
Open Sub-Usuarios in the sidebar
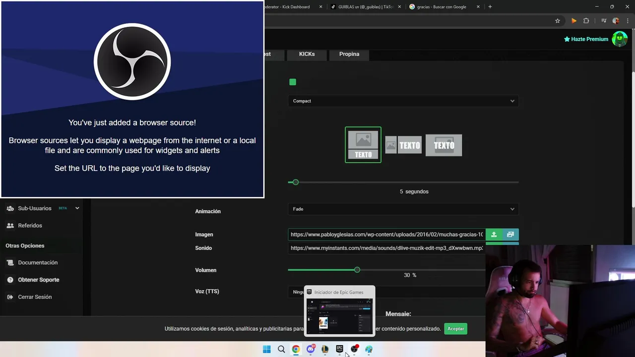pyautogui.click(x=35, y=208)
